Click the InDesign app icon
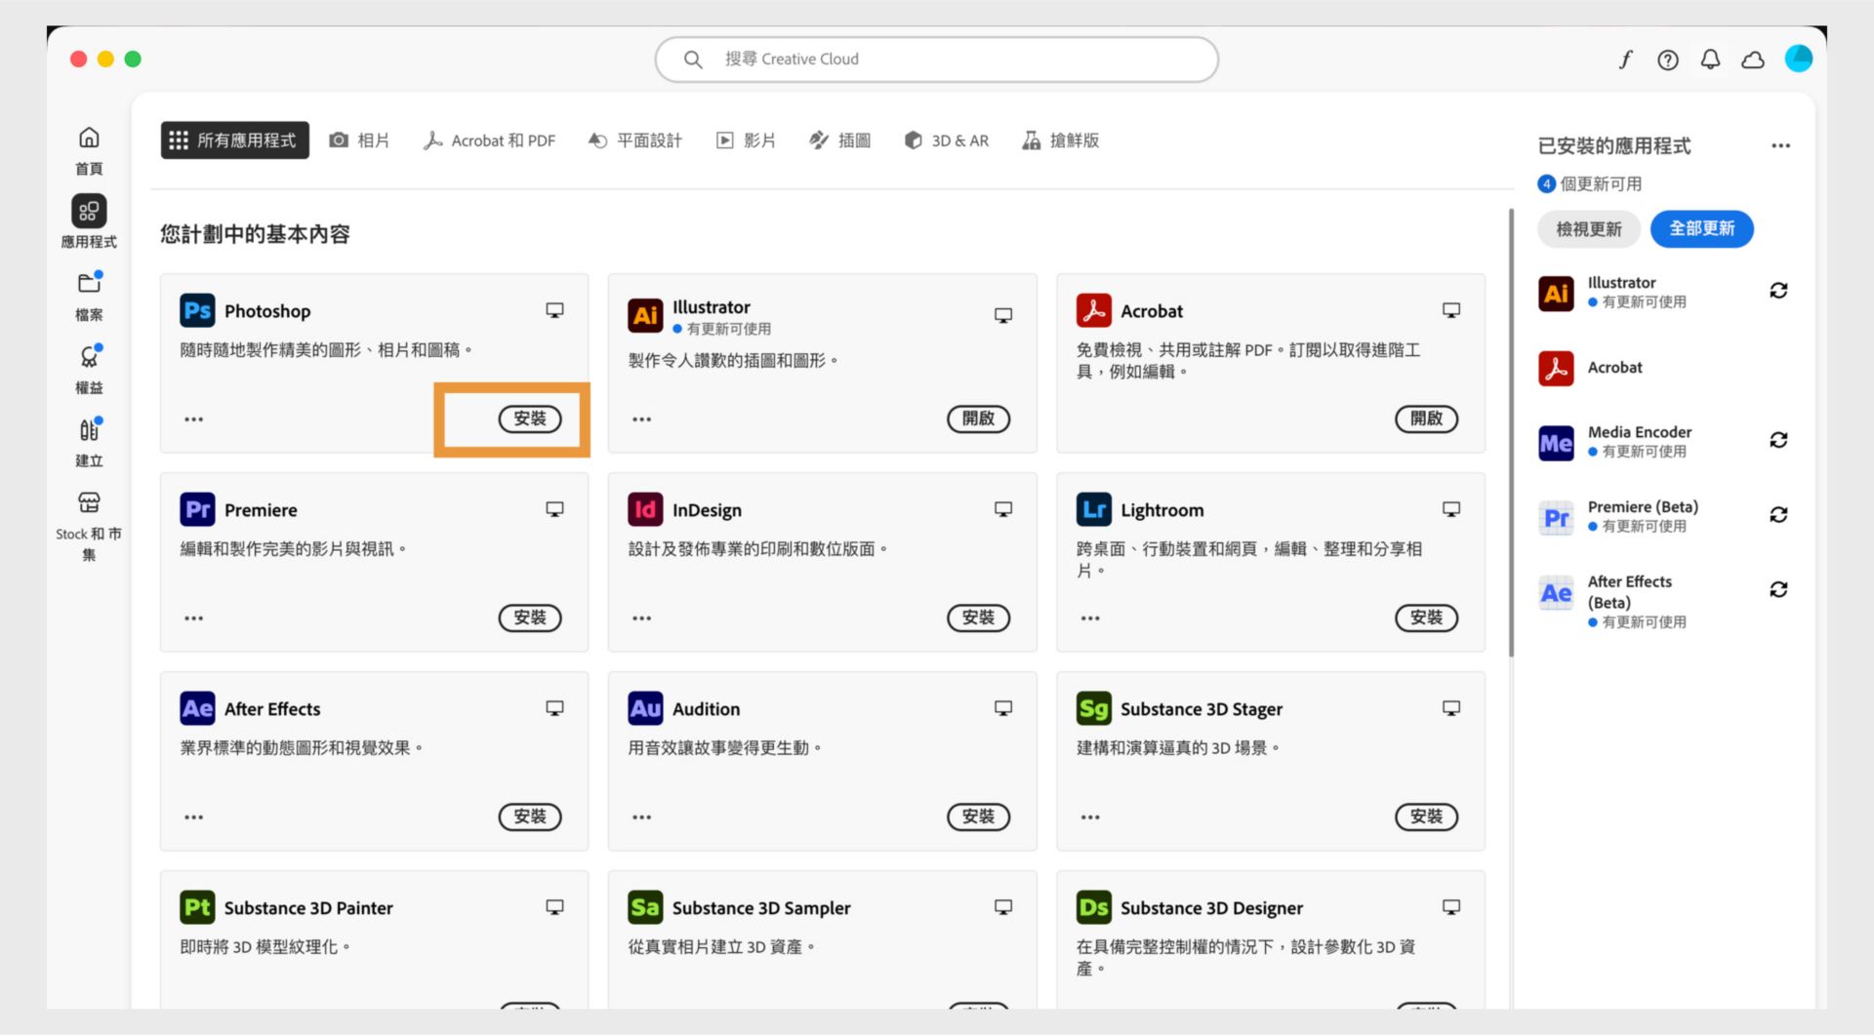Screen dimensions: 1874x1036 (x=645, y=509)
